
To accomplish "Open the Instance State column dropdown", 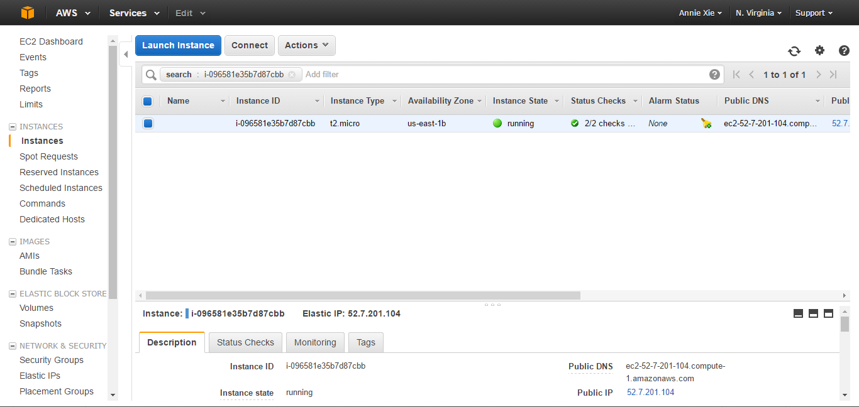I will pyautogui.click(x=557, y=101).
